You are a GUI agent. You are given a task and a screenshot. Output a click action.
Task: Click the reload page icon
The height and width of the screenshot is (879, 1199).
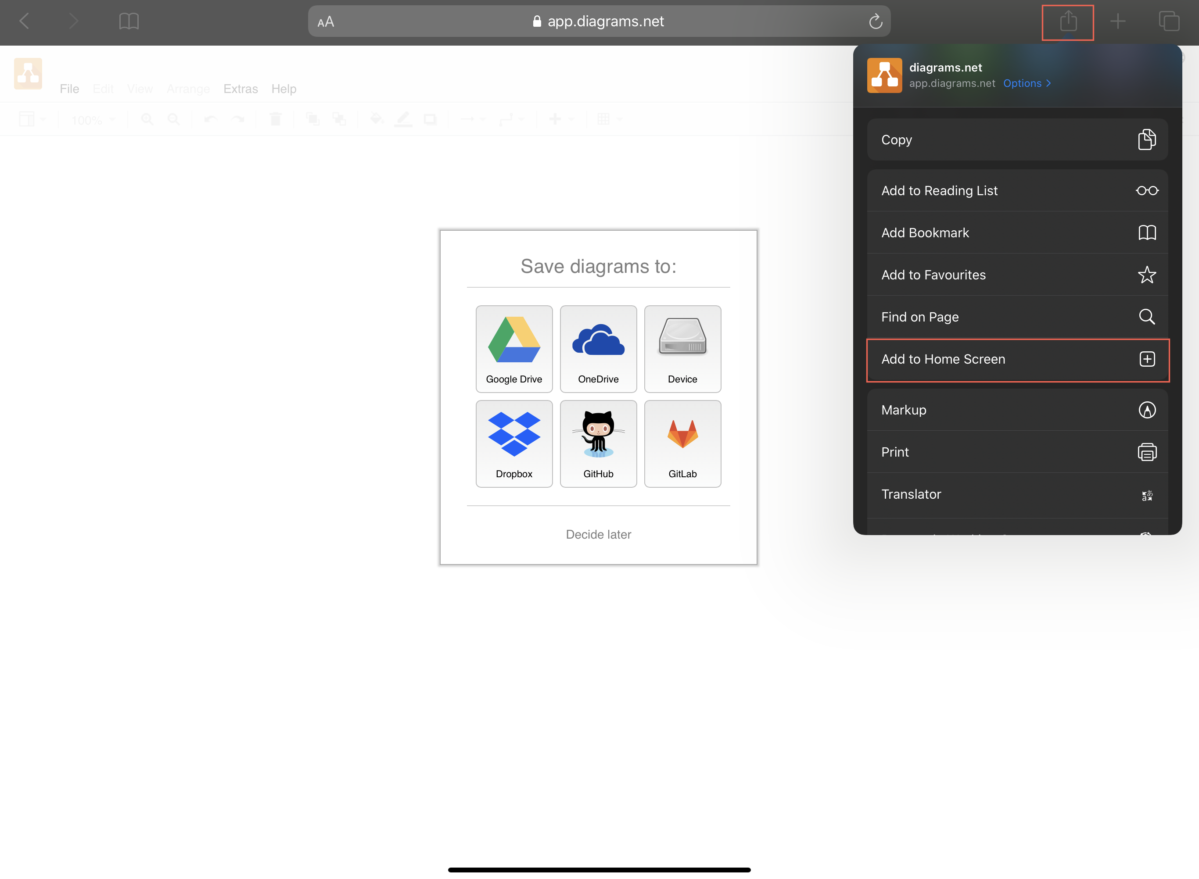875,21
